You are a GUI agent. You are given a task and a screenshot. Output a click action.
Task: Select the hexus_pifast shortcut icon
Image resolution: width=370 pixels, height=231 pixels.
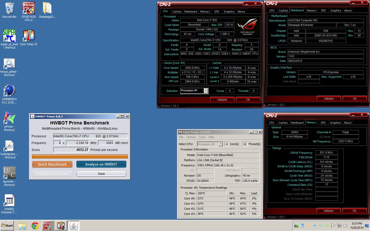click(x=9, y=67)
